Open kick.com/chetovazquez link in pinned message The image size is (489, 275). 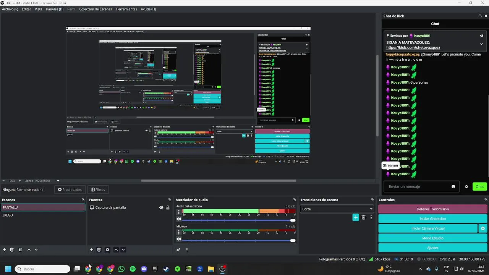click(x=413, y=48)
